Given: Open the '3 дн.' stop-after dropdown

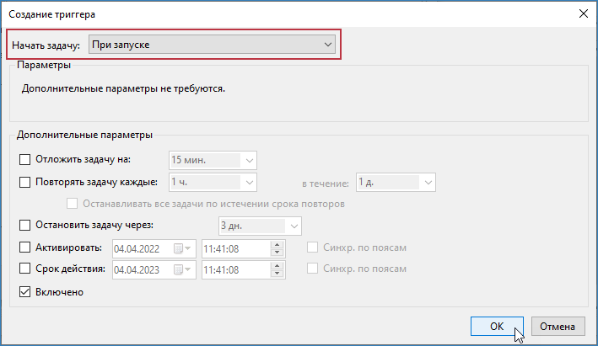Looking at the screenshot, I should pyautogui.click(x=293, y=226).
